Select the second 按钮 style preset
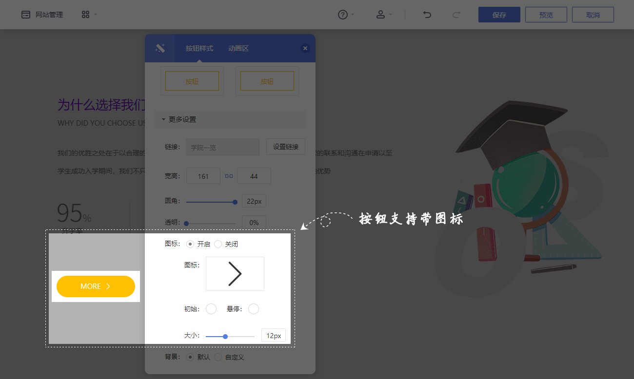Viewport: 634px width, 379px height. pos(267,81)
